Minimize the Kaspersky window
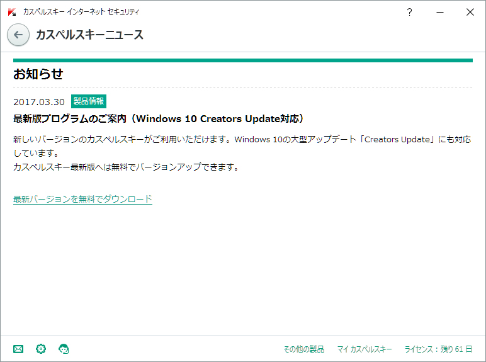The height and width of the screenshot is (362, 486). point(440,12)
